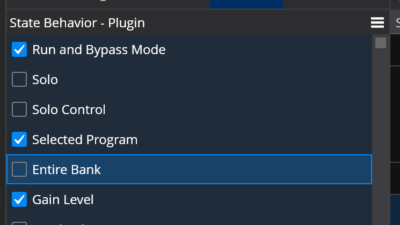Click the Selected Program label text
This screenshot has width=400, height=225.
click(x=85, y=140)
